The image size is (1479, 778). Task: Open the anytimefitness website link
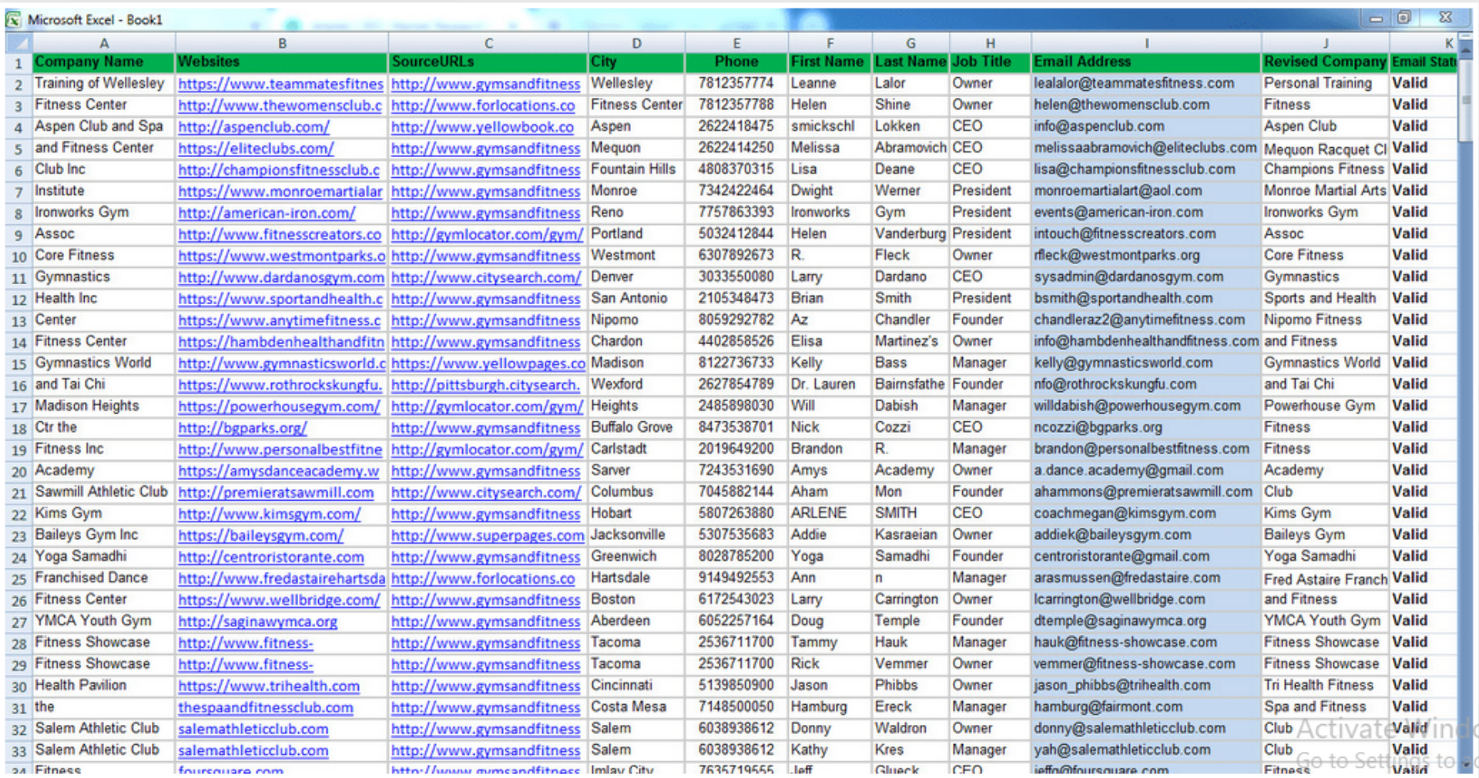(x=280, y=319)
